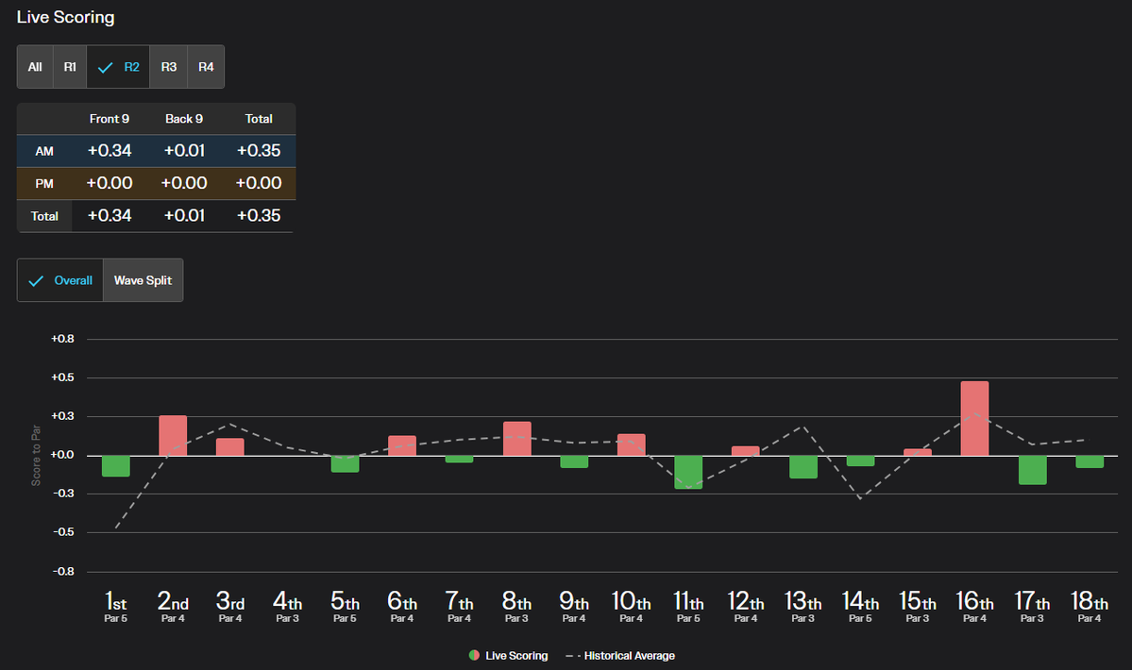
Task: Click the AM row label
Action: coord(44,151)
